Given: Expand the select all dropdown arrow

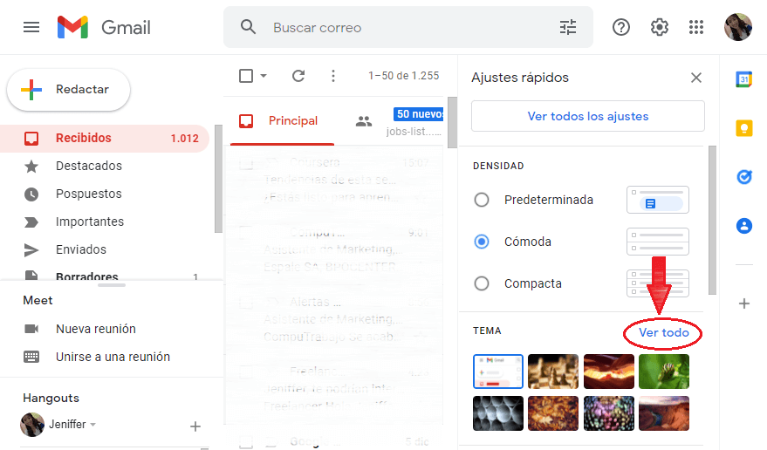Looking at the screenshot, I should click(x=264, y=76).
